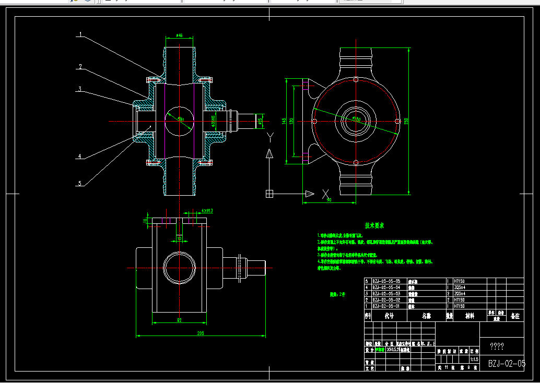Select the 材料 column header

point(469,316)
